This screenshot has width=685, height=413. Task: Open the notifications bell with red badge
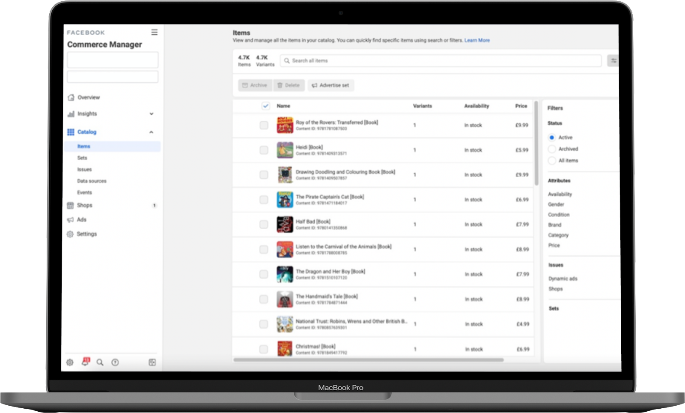(86, 362)
